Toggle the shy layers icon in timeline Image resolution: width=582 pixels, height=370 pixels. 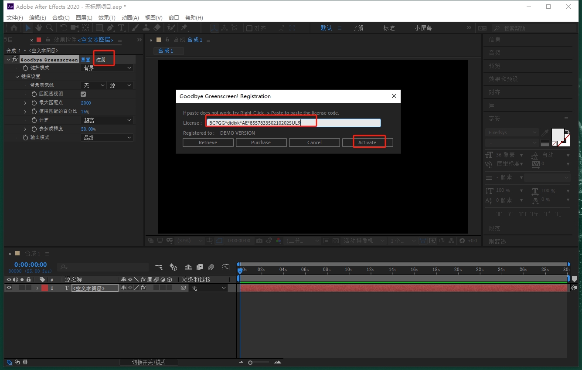tap(188, 267)
